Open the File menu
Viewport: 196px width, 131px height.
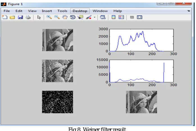click(7, 11)
